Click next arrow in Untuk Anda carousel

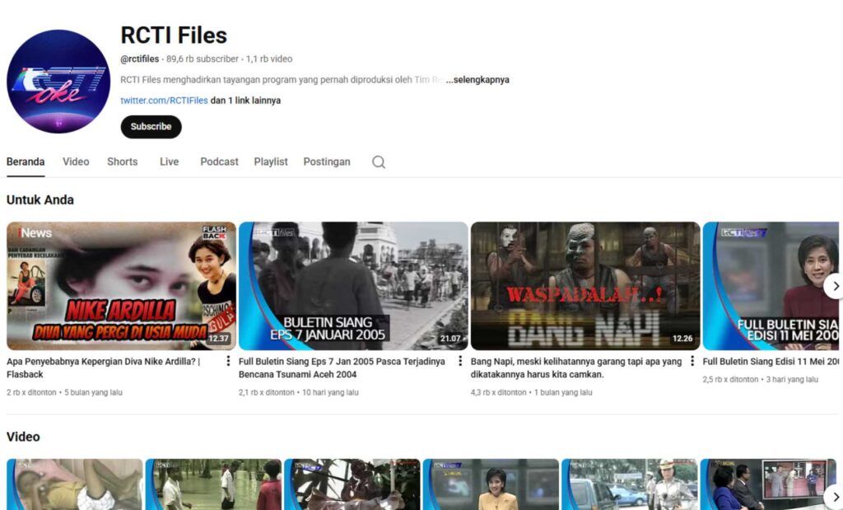pos(834,286)
